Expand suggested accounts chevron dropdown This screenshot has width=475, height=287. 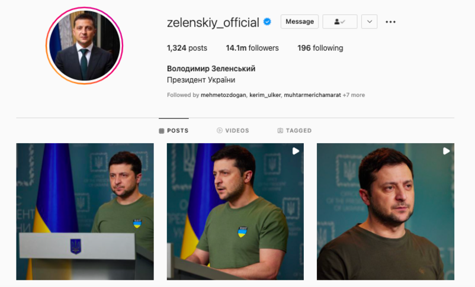(369, 21)
